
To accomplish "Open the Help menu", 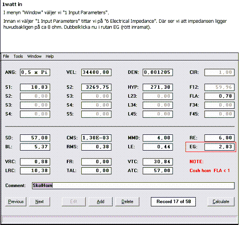I will pyautogui.click(x=50, y=56).
